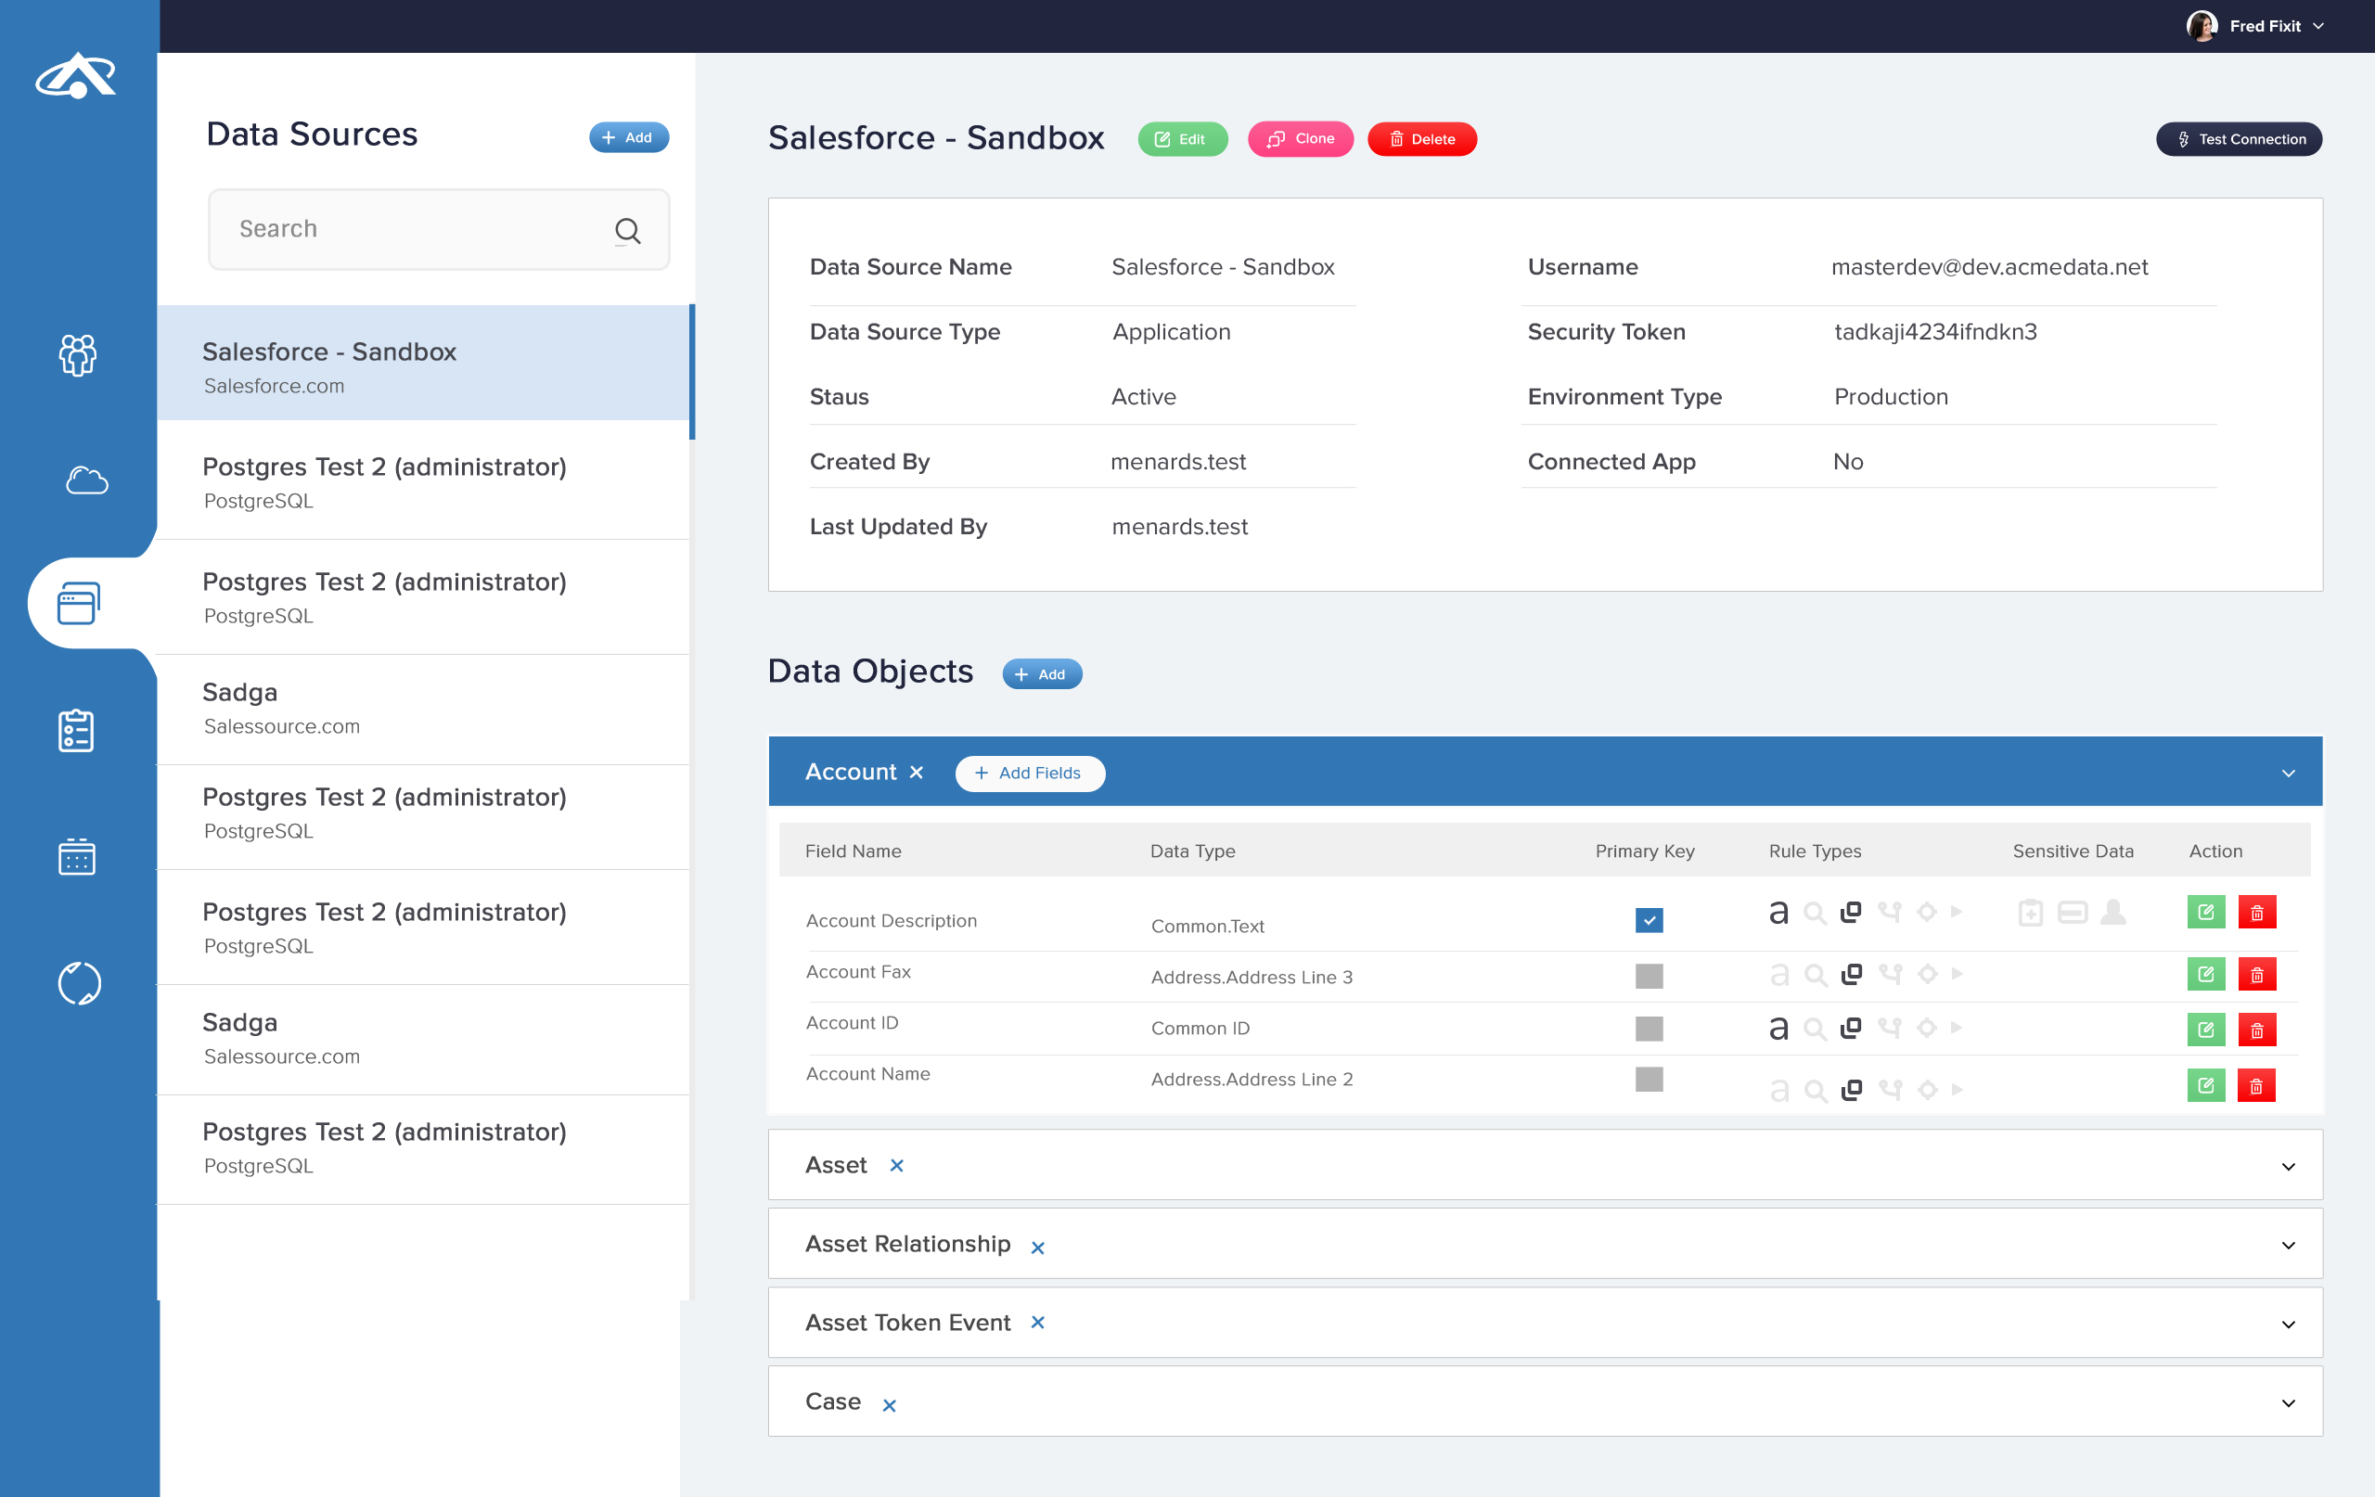Image resolution: width=2375 pixels, height=1497 pixels.
Task: Clone the Salesforce - Sandbox data source
Action: click(1300, 139)
